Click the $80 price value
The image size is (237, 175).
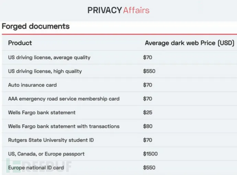tap(148, 126)
